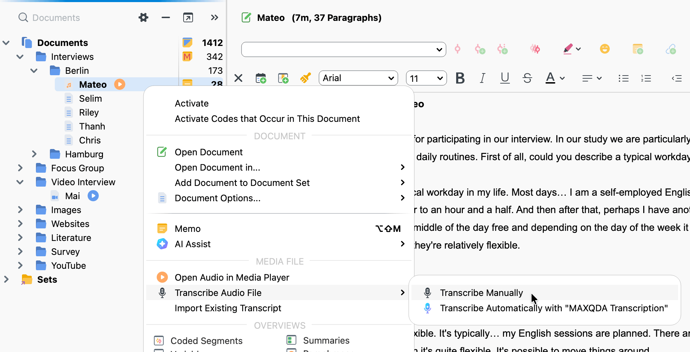Choose Activate from the context menu

coord(192,103)
